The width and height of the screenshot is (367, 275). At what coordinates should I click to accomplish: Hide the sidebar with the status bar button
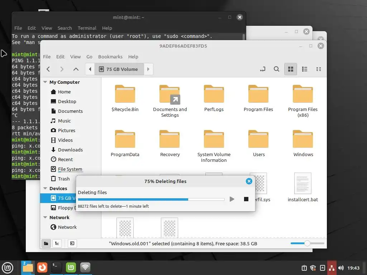[x=72, y=243]
